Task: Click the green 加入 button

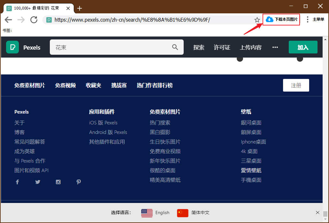Action: [303, 47]
